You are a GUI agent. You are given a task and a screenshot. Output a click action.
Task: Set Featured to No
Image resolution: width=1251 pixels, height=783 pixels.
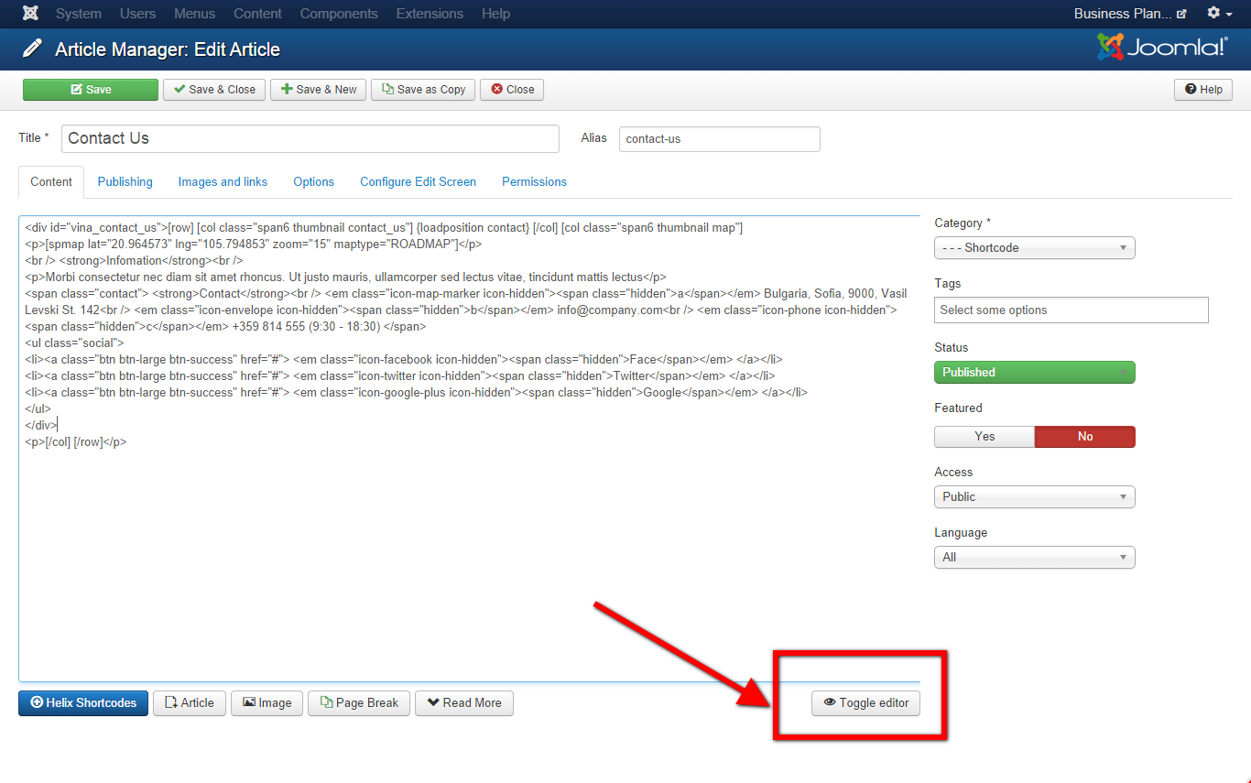click(1084, 437)
